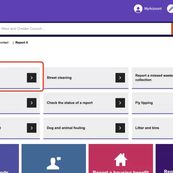Click the pencil icon beside MyAccount

170,9
